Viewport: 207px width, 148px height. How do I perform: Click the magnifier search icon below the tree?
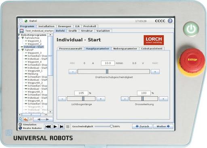click(x=20, y=119)
